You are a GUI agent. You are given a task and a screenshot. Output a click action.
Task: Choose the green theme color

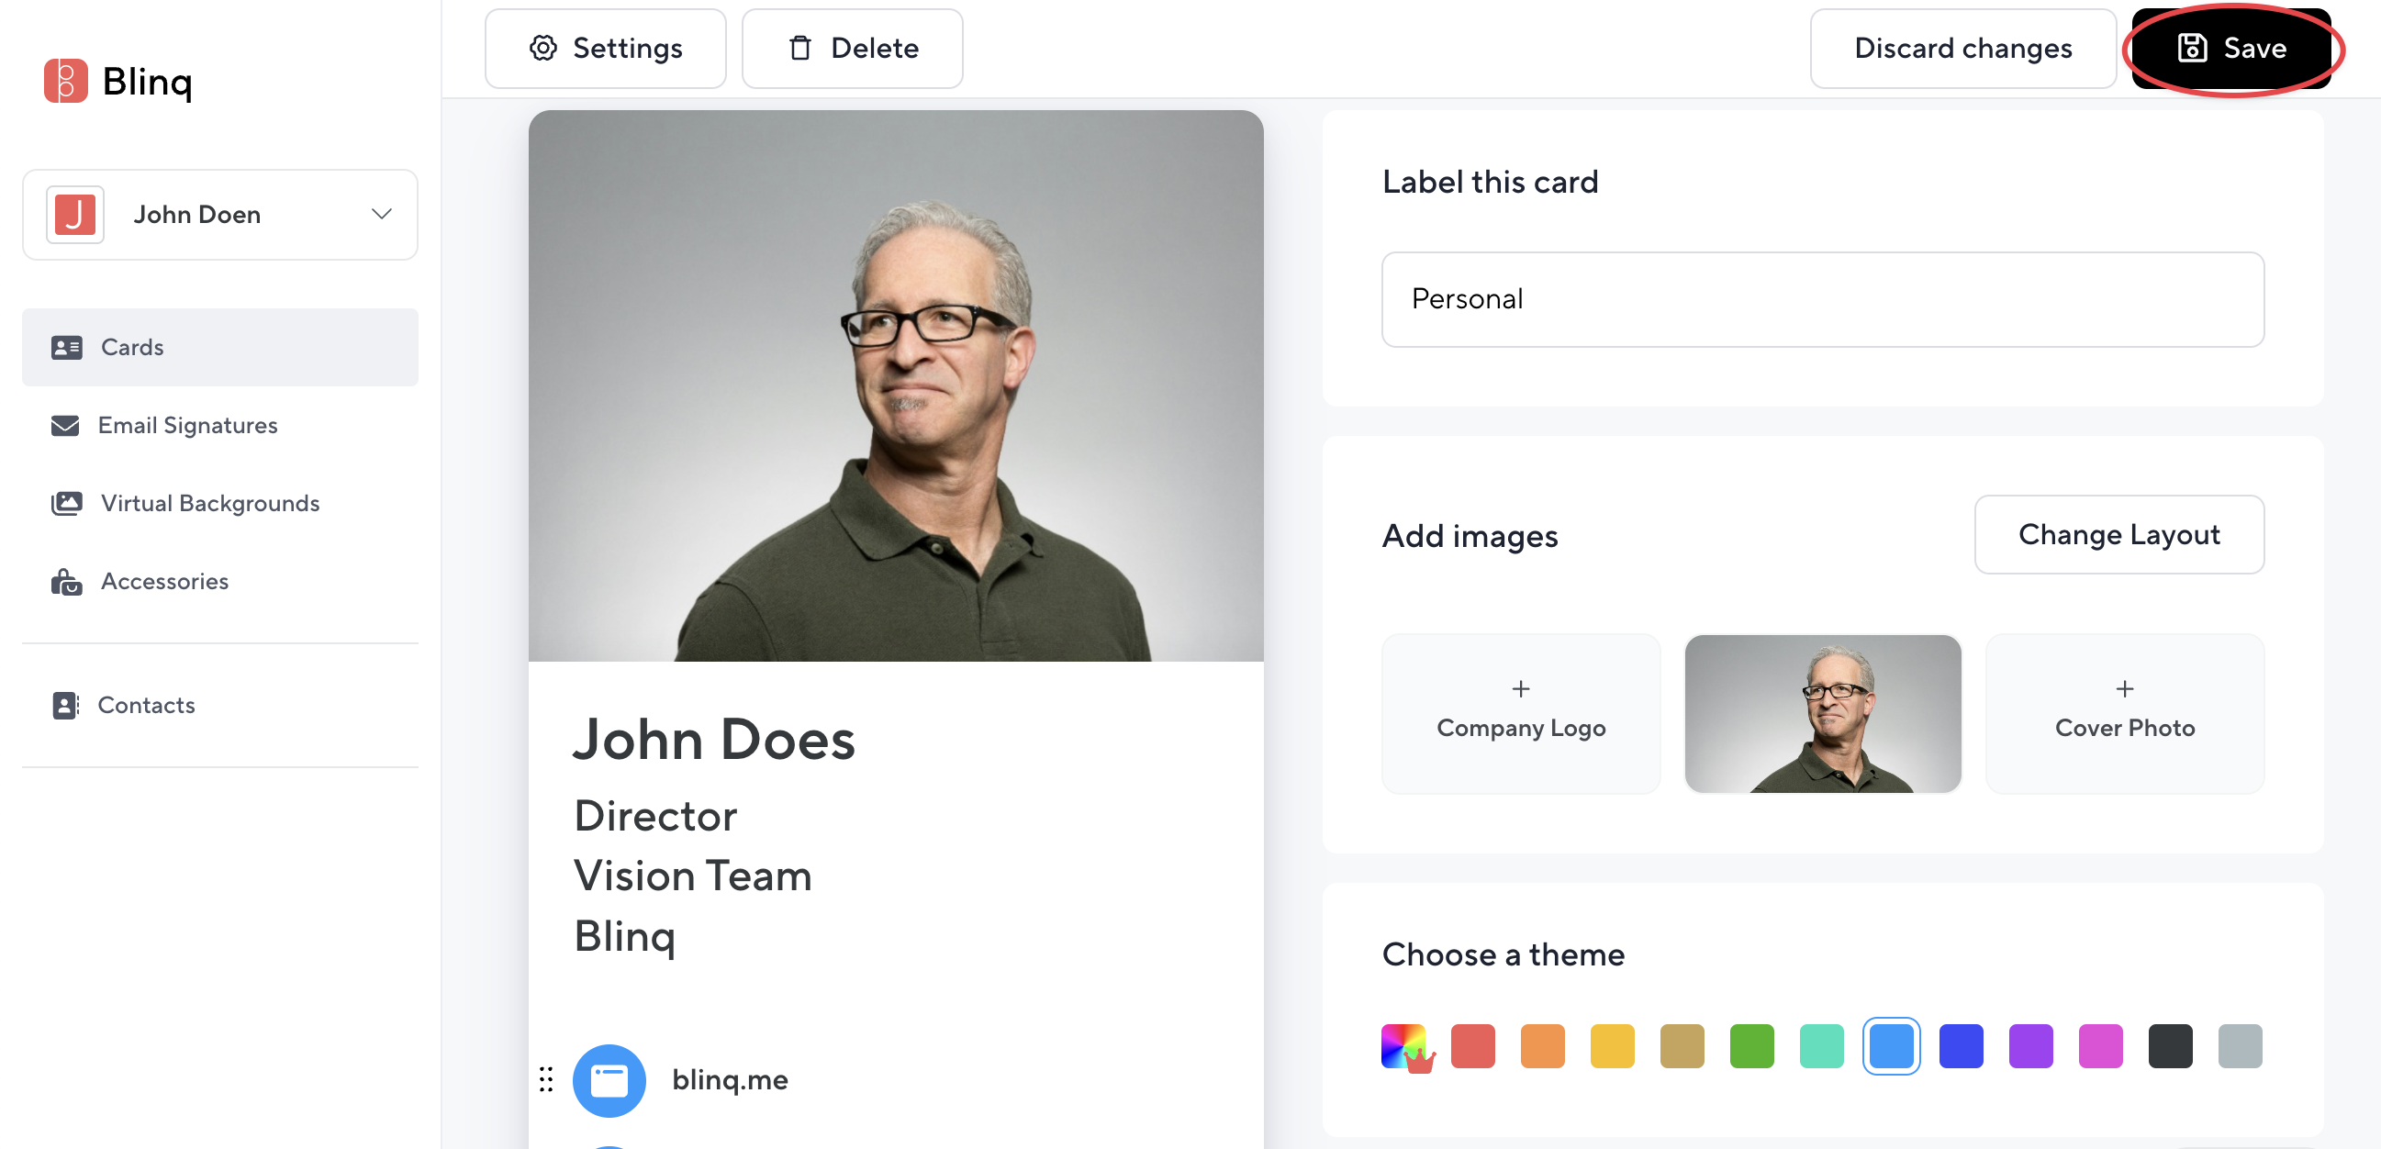point(1752,1046)
